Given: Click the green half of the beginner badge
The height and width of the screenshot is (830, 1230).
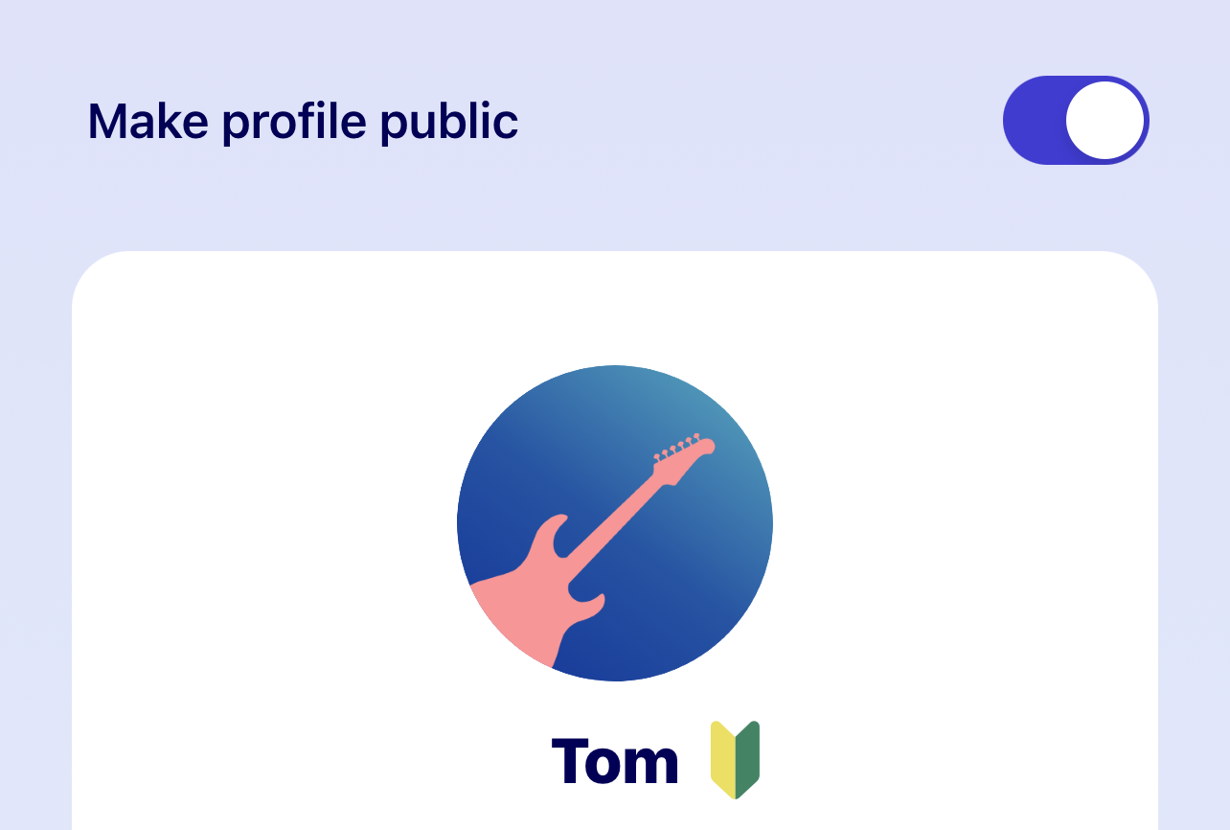Looking at the screenshot, I should 747,760.
